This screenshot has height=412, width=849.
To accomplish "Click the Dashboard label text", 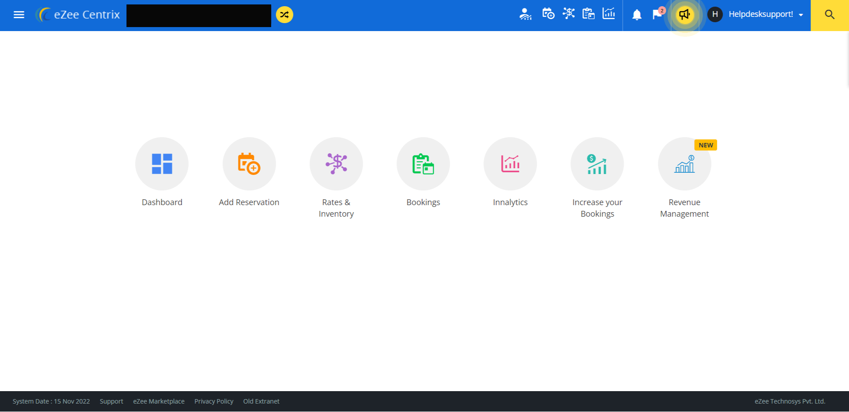I will pos(162,202).
